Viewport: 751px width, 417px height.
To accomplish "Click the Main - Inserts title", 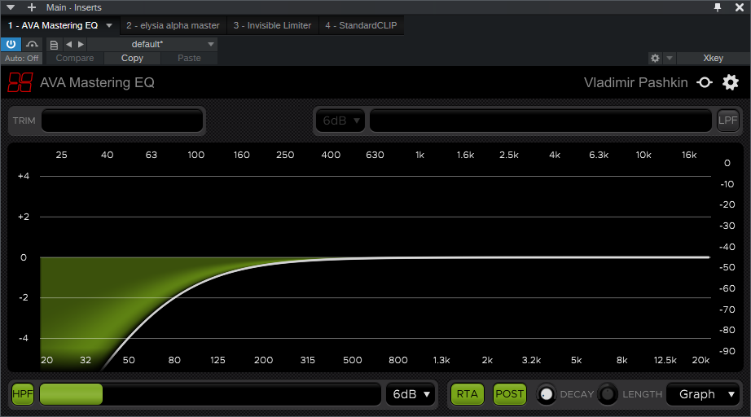I will click(74, 7).
